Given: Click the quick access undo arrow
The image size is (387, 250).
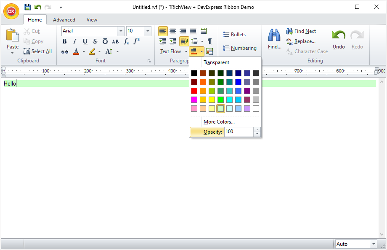Looking at the screenshot, I should pyautogui.click(x=38, y=7).
